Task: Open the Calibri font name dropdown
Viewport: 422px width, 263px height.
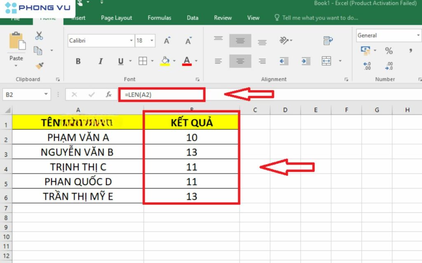Action: 131,41
